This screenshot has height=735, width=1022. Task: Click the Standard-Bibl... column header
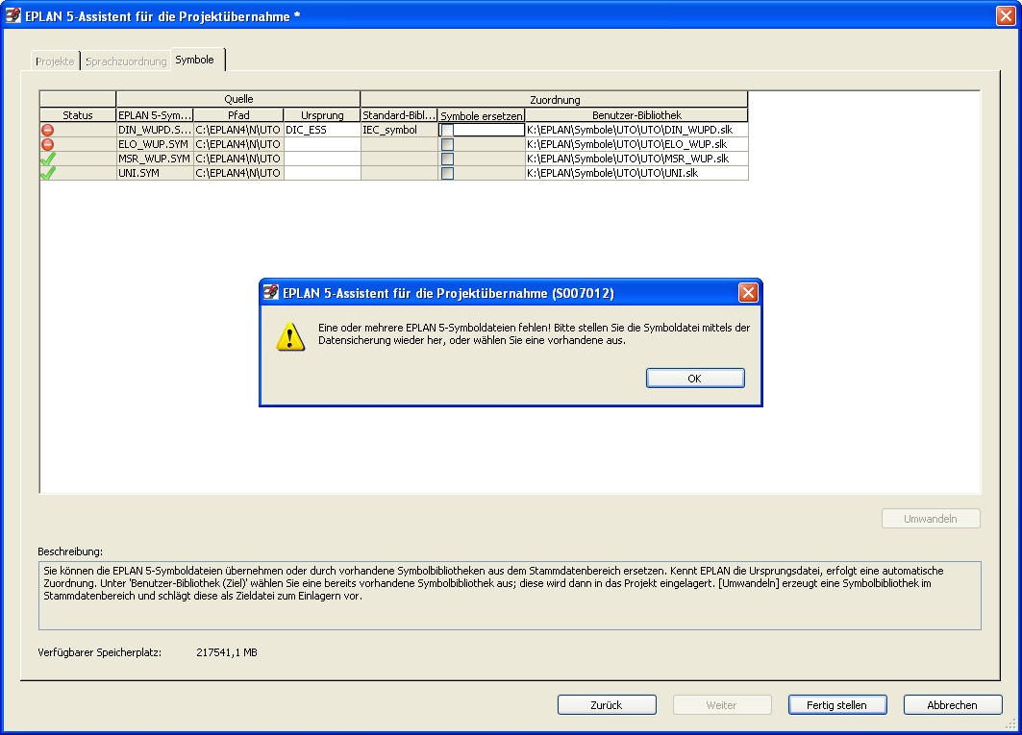pyautogui.click(x=399, y=115)
